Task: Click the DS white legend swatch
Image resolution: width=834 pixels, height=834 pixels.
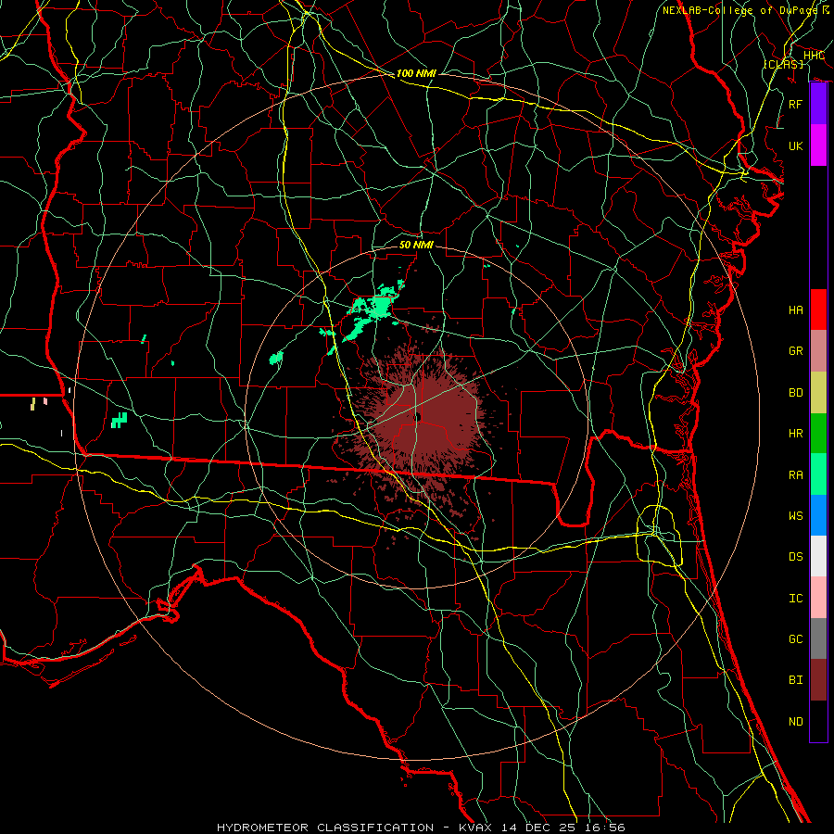Action: point(818,556)
